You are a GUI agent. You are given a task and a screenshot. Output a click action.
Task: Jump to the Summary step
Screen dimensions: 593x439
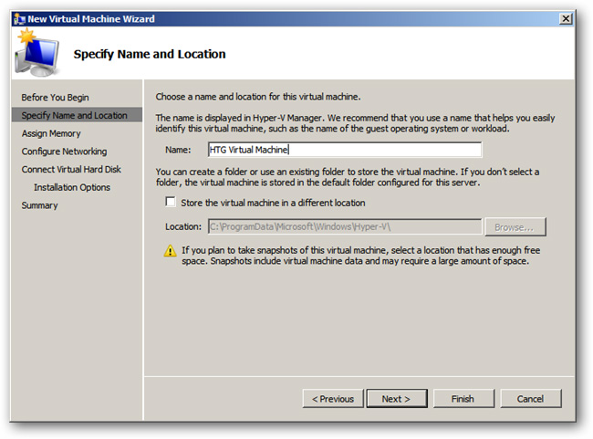pos(39,205)
